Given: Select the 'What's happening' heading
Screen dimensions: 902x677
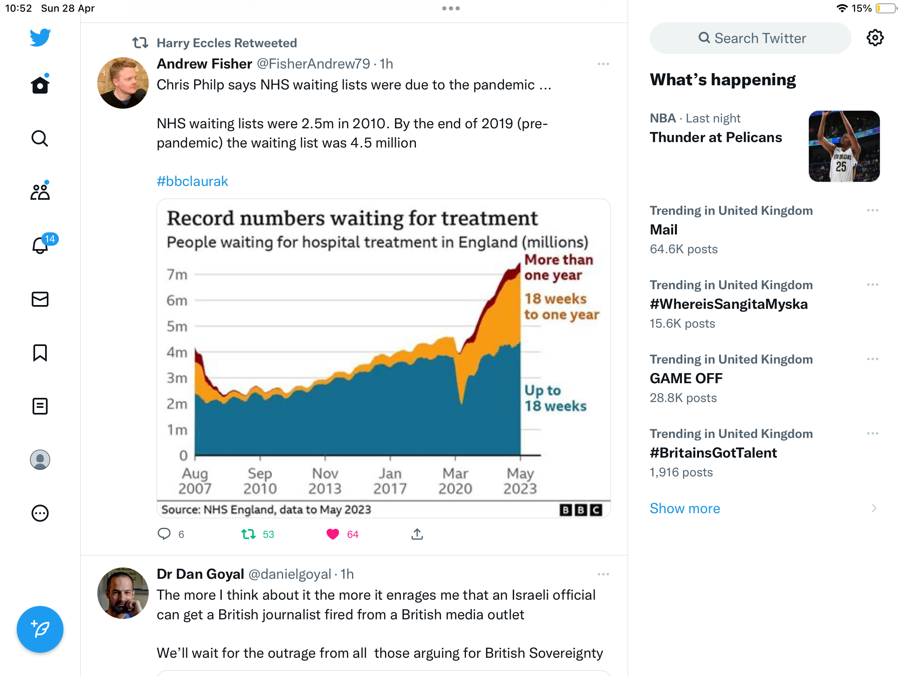Looking at the screenshot, I should point(723,80).
